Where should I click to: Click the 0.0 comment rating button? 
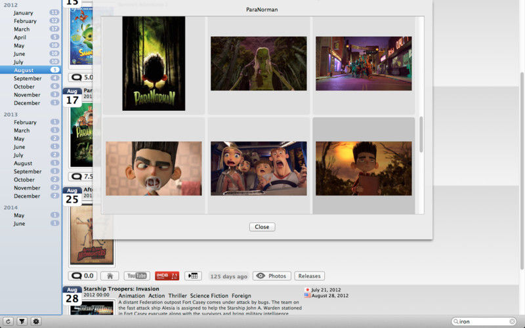pos(83,276)
